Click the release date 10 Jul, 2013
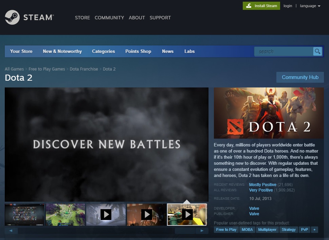The width and height of the screenshot is (329, 240). [260, 198]
